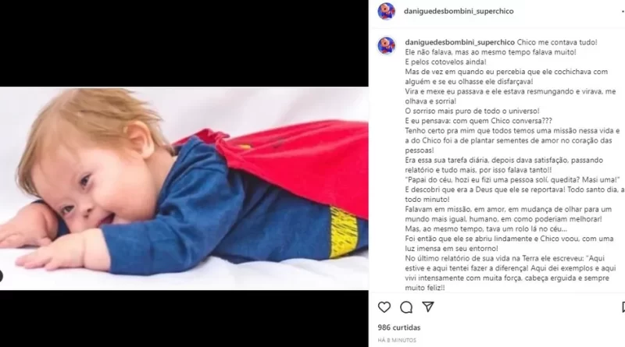Image resolution: width=625 pixels, height=347 pixels.
Task: View the 986 curtidas likes list
Action: [399, 328]
